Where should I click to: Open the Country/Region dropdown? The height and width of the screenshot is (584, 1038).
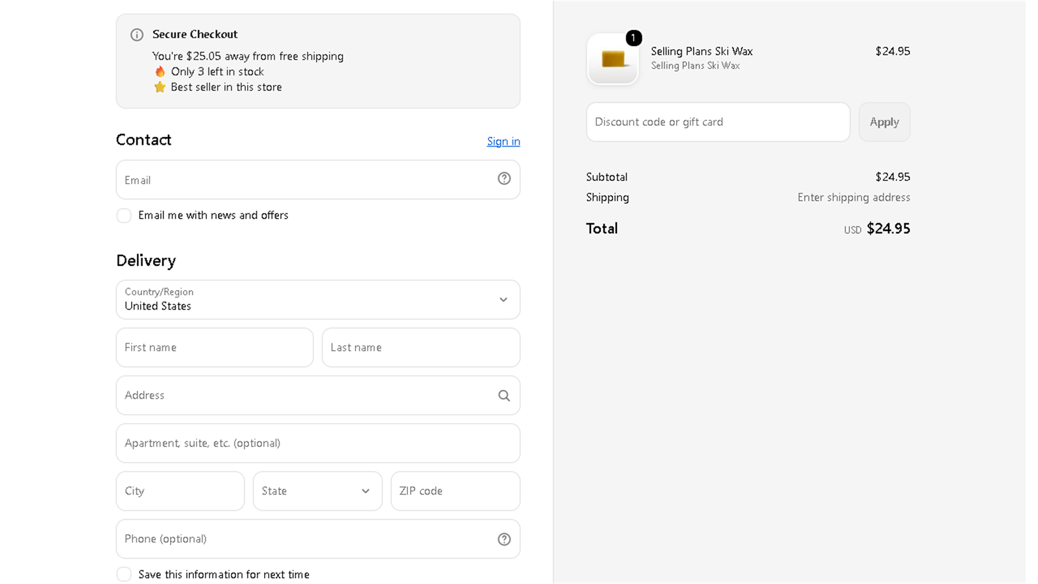pos(318,300)
